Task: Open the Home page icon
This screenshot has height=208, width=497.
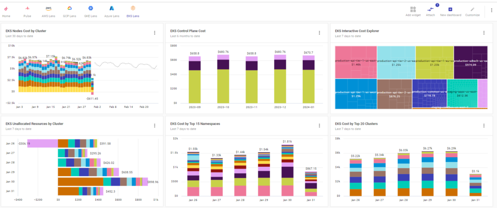Action: pos(6,9)
